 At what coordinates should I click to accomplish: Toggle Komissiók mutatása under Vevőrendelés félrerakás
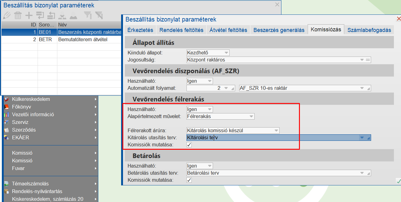[189, 145]
